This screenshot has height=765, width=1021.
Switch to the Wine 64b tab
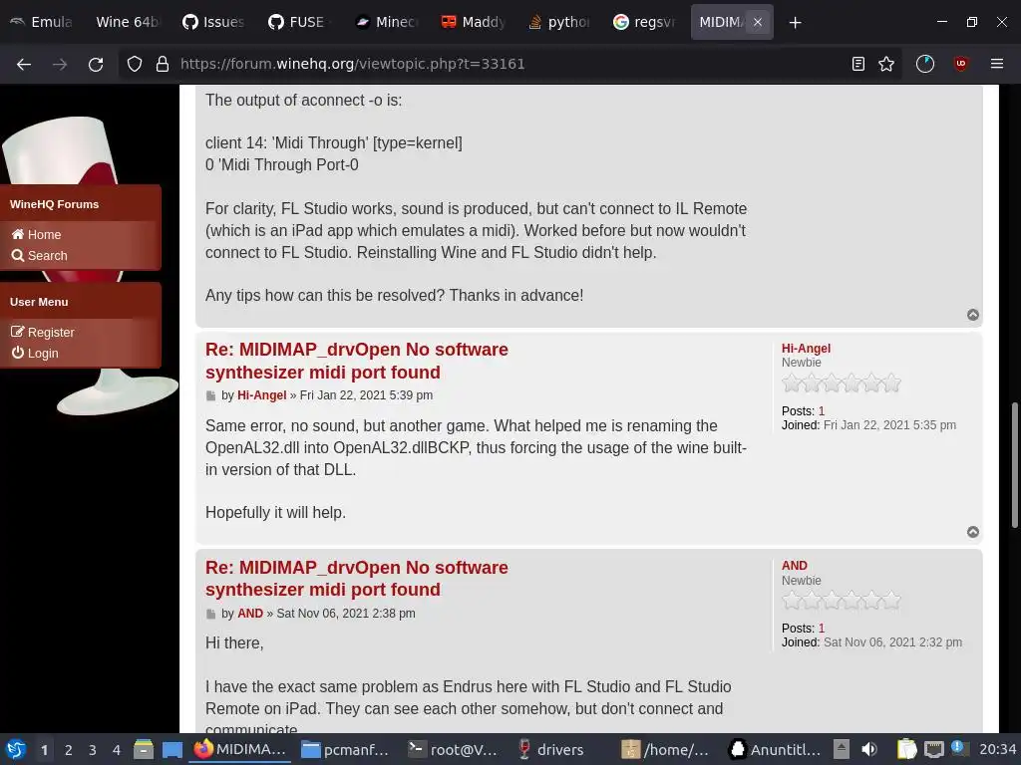127,22
